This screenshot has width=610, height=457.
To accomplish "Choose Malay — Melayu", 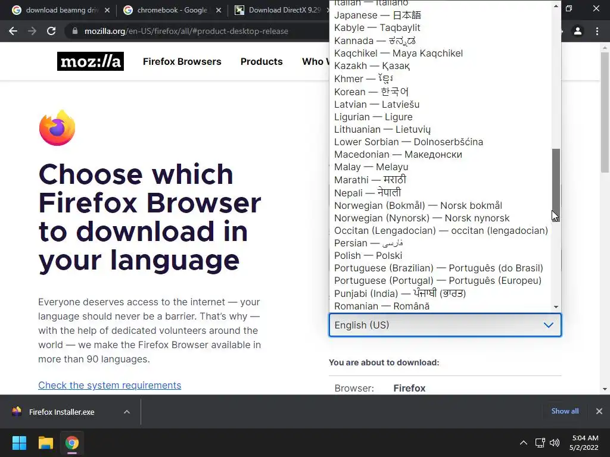I will tap(440, 167).
